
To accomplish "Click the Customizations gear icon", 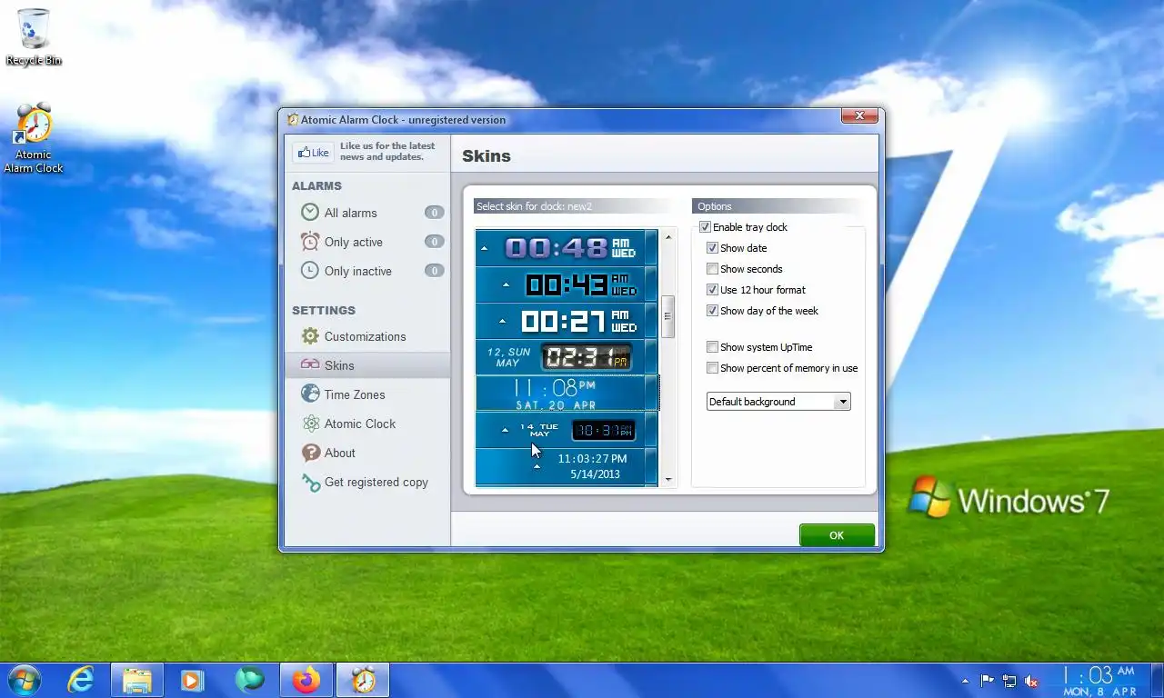I will pos(310,336).
